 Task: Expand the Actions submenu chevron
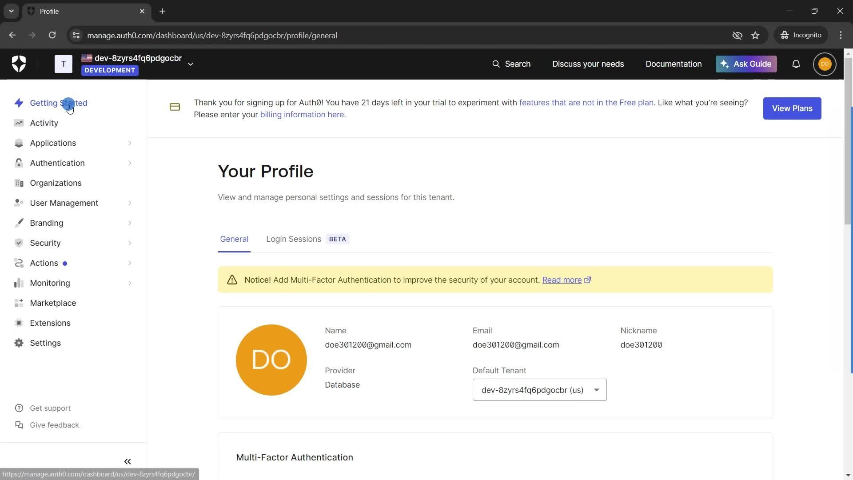[130, 263]
